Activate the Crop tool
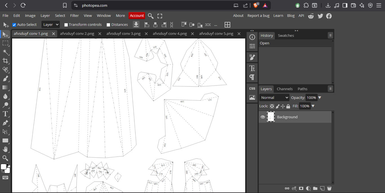Screen dimensions: 385x193 [x=5, y=61]
